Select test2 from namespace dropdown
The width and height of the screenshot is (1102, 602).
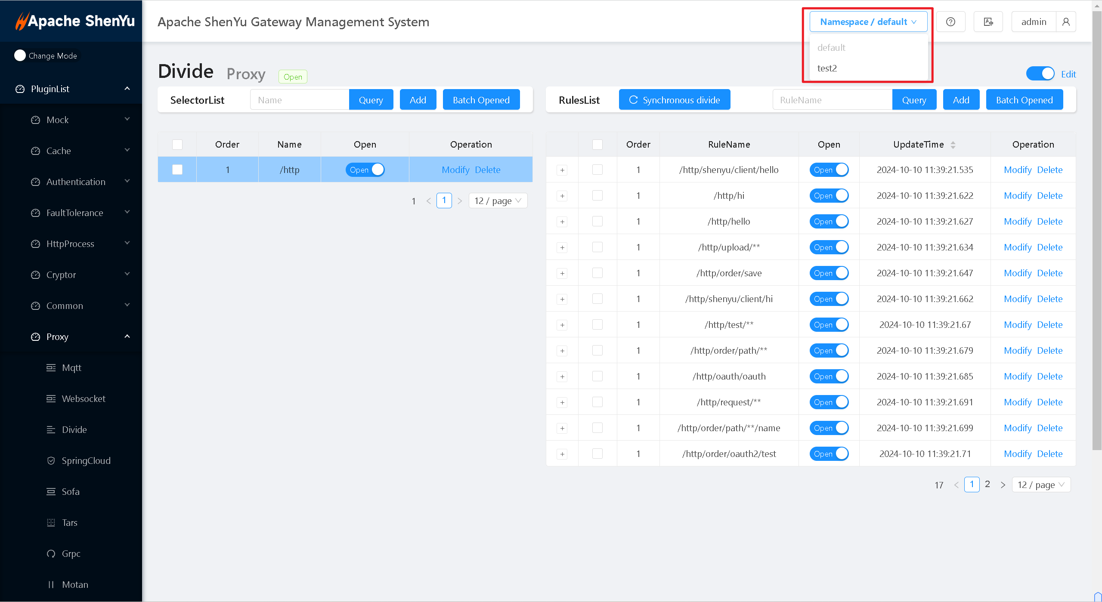coord(827,68)
